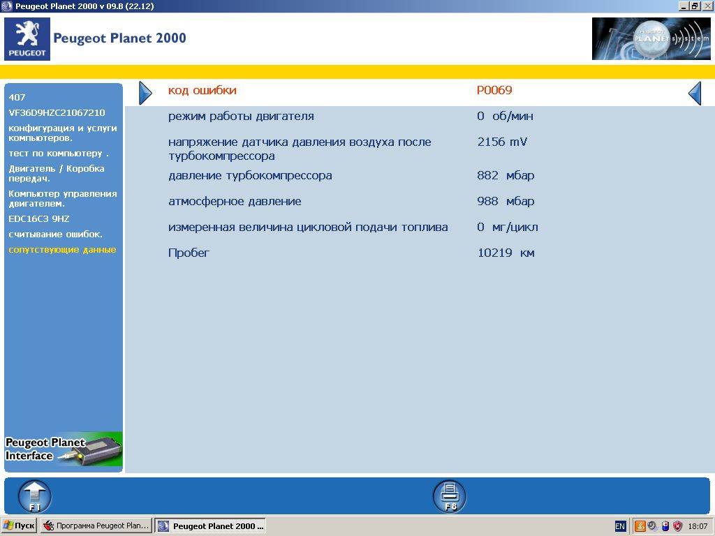Click the Planet System banner image

pyautogui.click(x=651, y=39)
